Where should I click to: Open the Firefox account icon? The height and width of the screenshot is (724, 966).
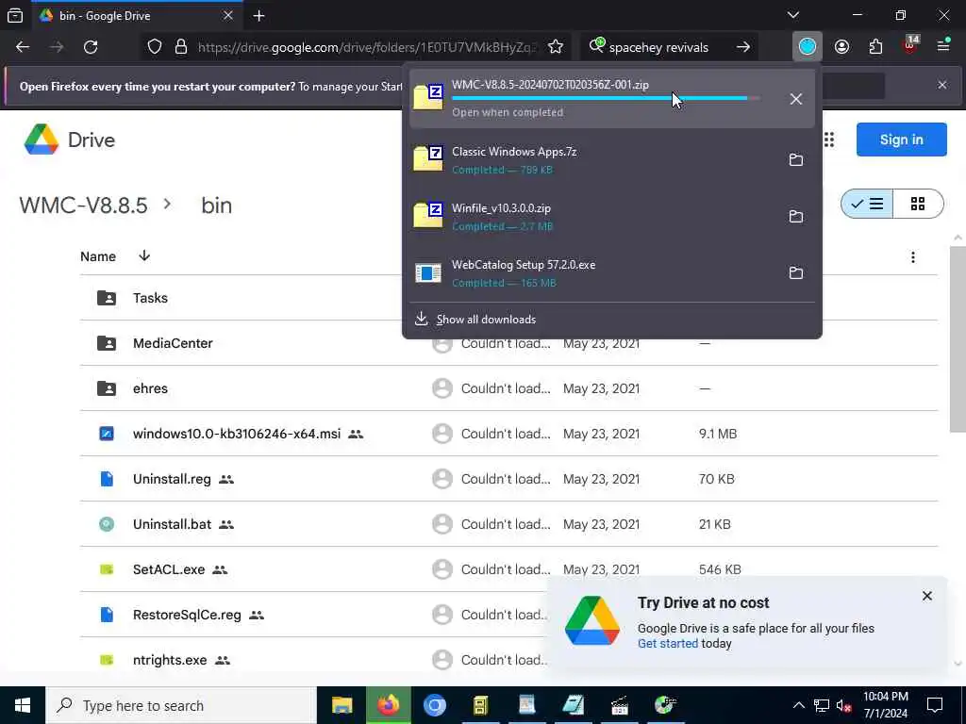841,47
